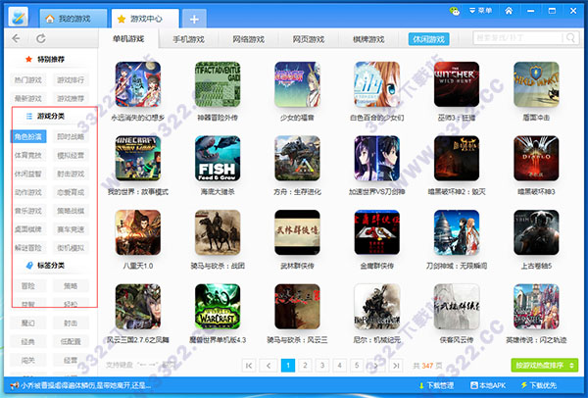Click 下载优先 lightning option in status bar
Image resolution: width=588 pixels, height=398 pixels.
click(539, 385)
